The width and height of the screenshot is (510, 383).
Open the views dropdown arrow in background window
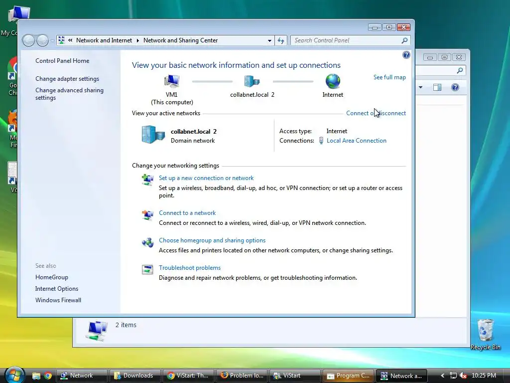[420, 87]
